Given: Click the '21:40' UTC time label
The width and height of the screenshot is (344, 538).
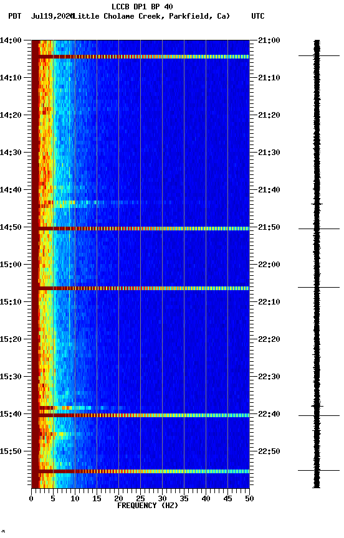Looking at the screenshot, I should pyautogui.click(x=269, y=190).
